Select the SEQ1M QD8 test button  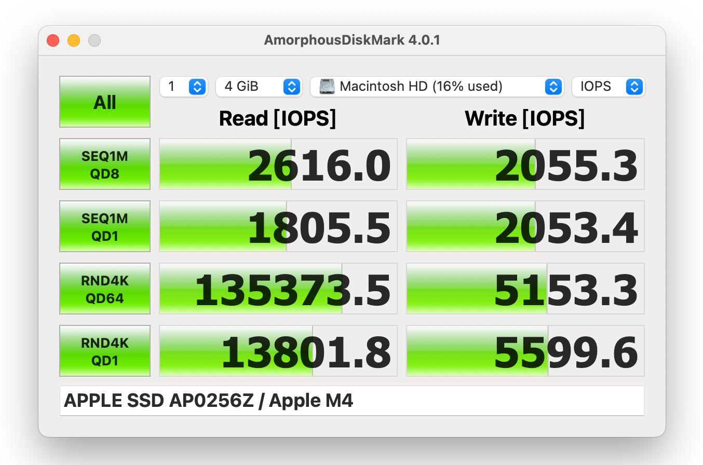pos(104,163)
